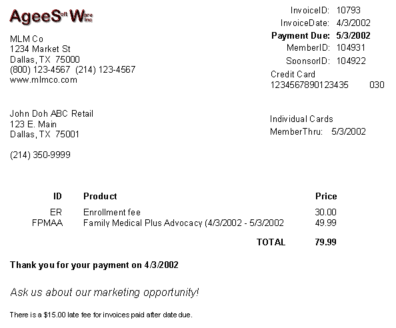This screenshot has height=328, width=396.
Task: Open the www.mlmco.com website link
Action: (43, 80)
